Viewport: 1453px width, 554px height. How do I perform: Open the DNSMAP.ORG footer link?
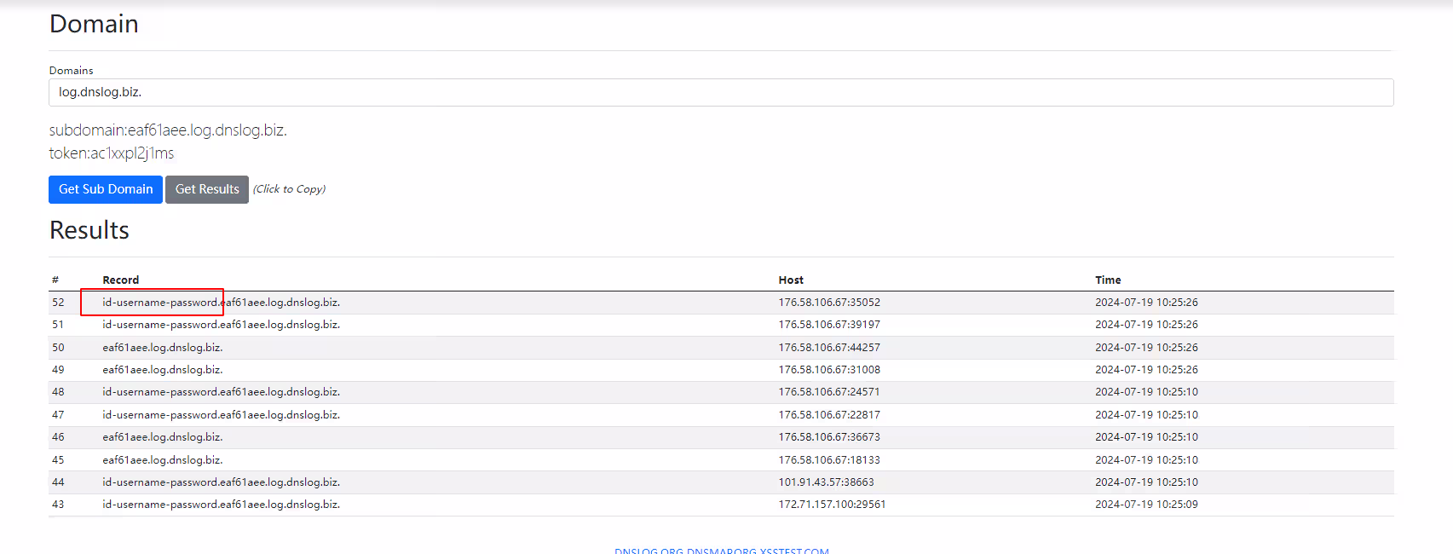(x=721, y=551)
